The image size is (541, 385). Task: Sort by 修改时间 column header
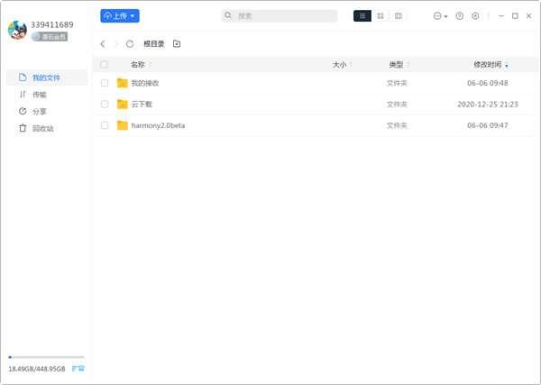click(x=488, y=65)
